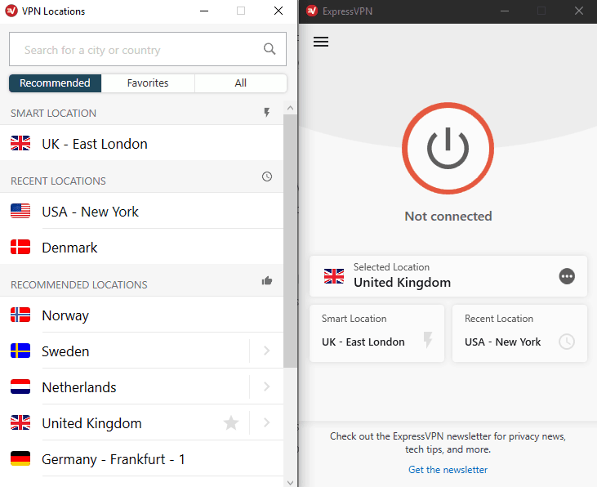
Task: Click the lightning icon in Smart Location card
Action: (428, 340)
